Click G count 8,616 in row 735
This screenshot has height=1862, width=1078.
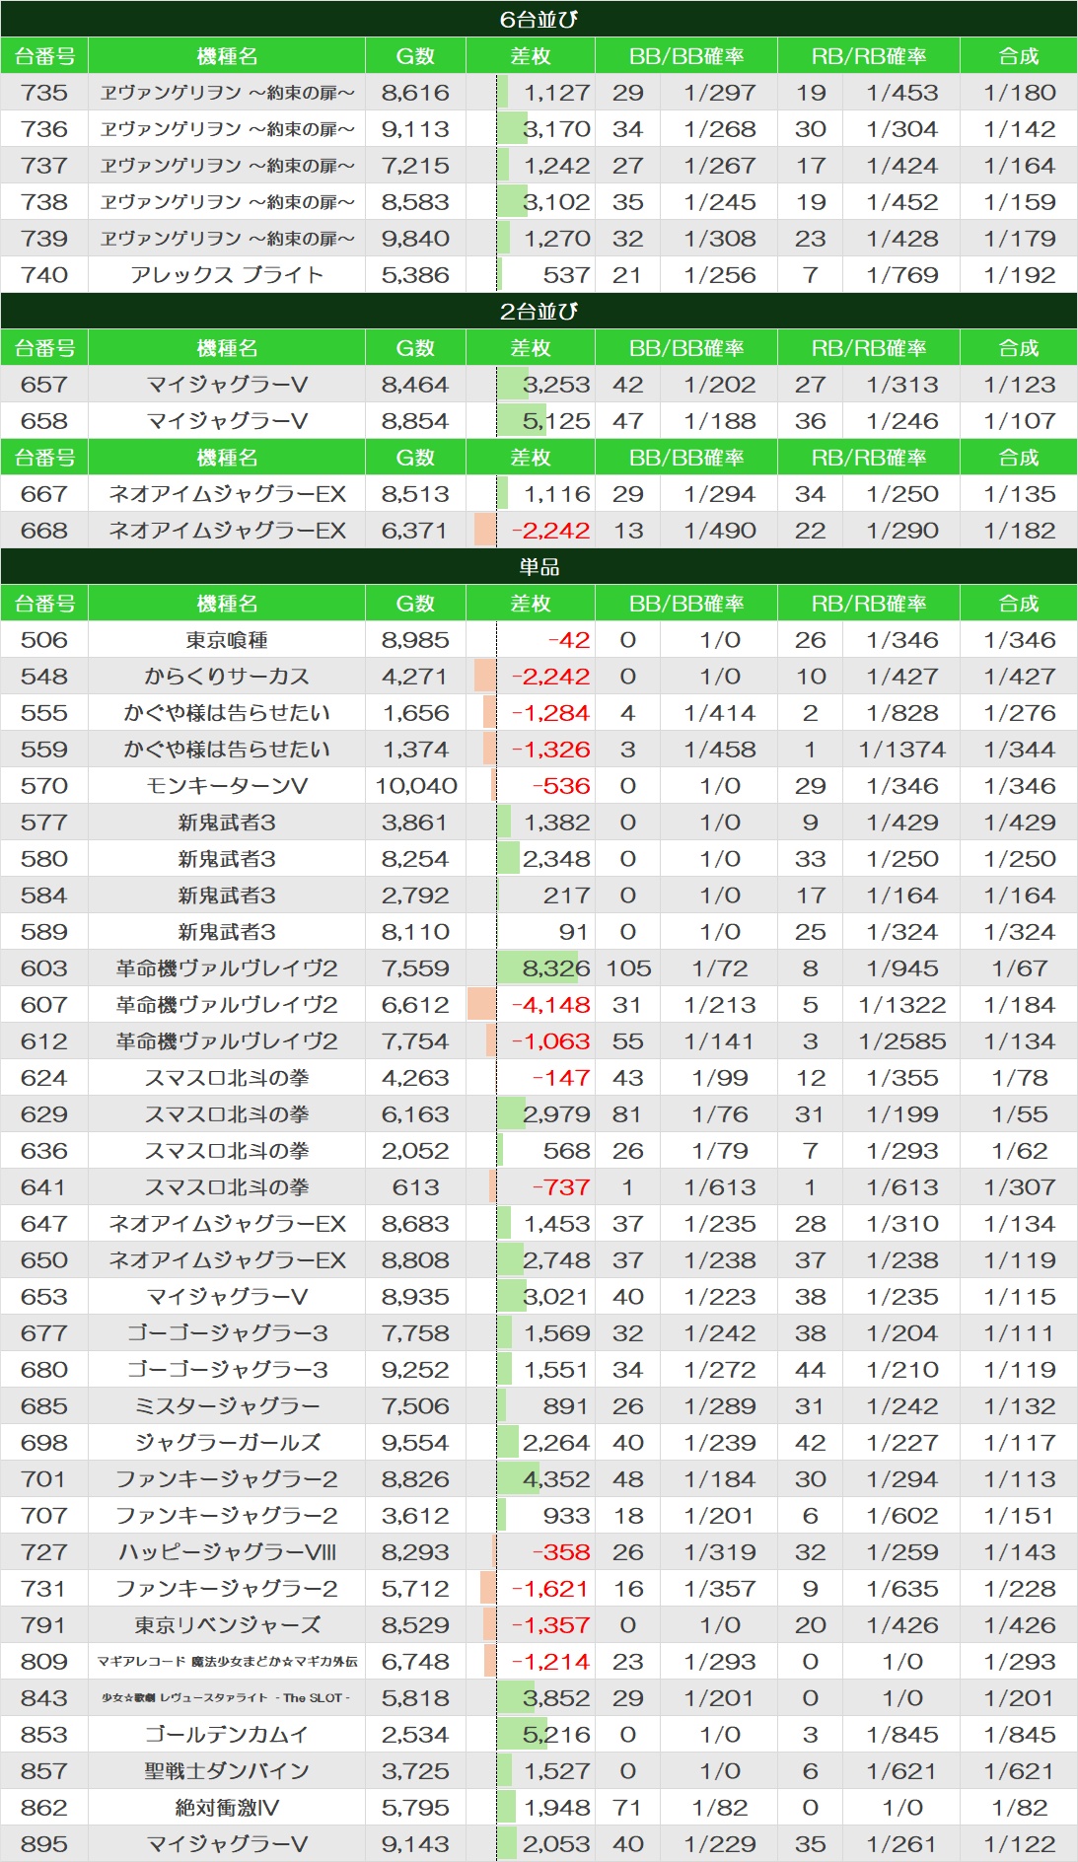(415, 93)
